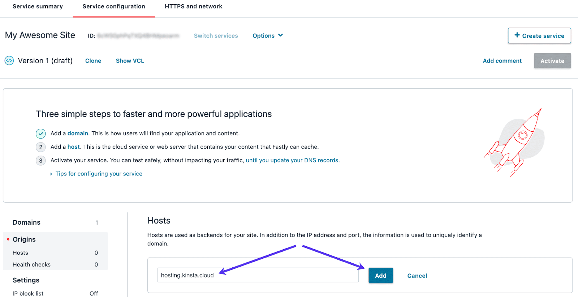Screen dimensions: 578x297
Task: Open the domain link in step one
Action: pos(78,133)
